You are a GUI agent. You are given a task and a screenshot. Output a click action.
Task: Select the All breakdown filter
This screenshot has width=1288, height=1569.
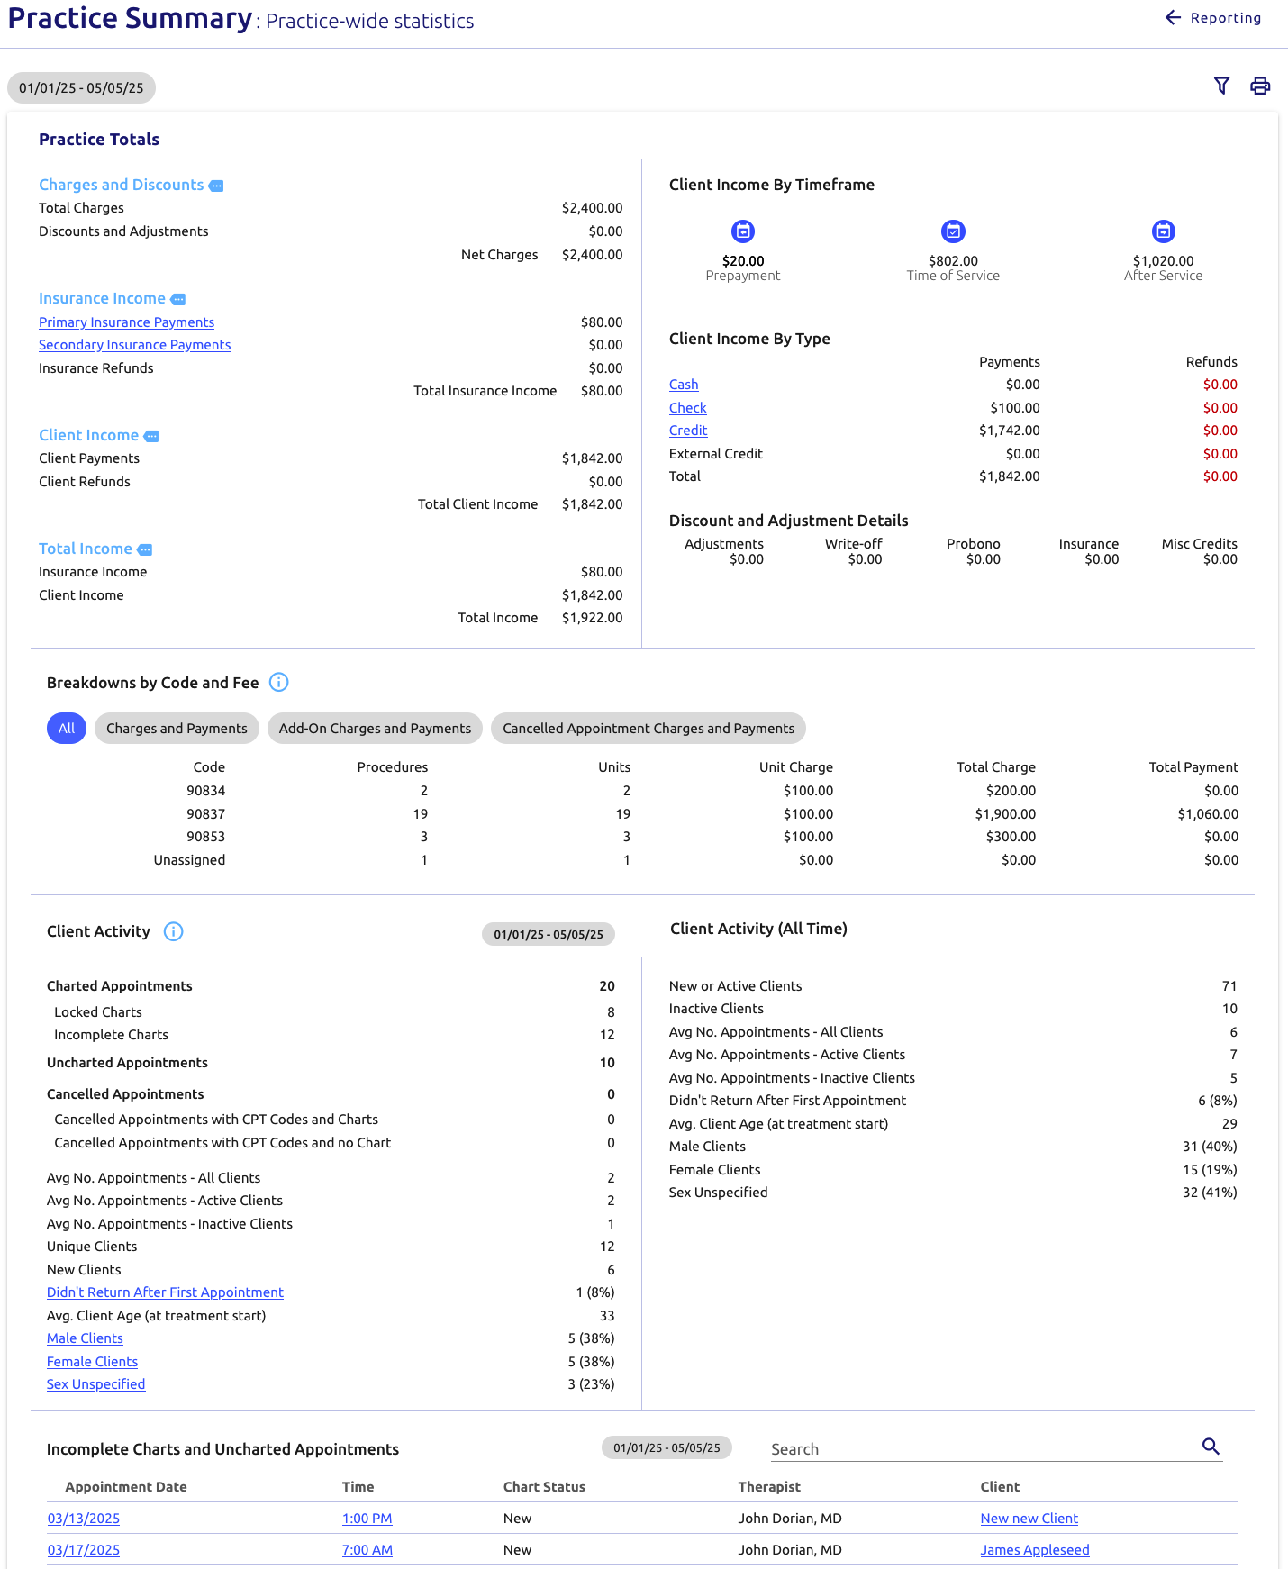(67, 729)
